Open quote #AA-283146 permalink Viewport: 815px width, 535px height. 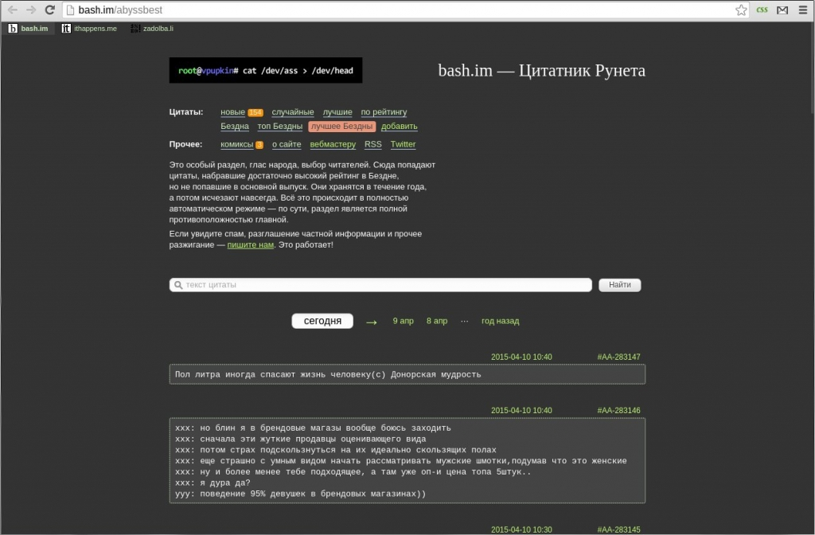point(618,411)
